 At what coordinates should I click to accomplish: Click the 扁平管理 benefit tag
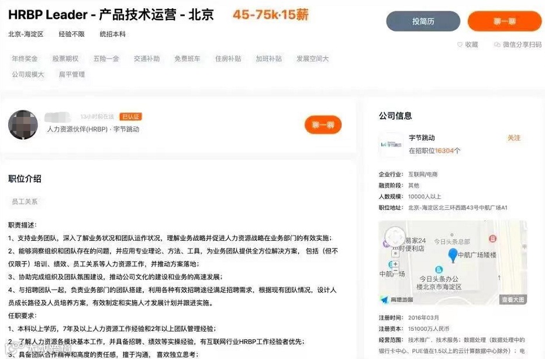[x=72, y=74]
